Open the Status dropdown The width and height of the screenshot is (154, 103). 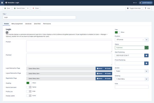click(x=131, y=48)
